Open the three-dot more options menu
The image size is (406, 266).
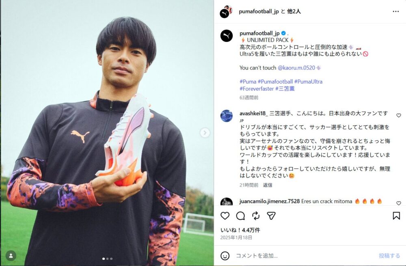pos(395,11)
